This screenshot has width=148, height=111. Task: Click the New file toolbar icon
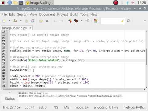4,21
